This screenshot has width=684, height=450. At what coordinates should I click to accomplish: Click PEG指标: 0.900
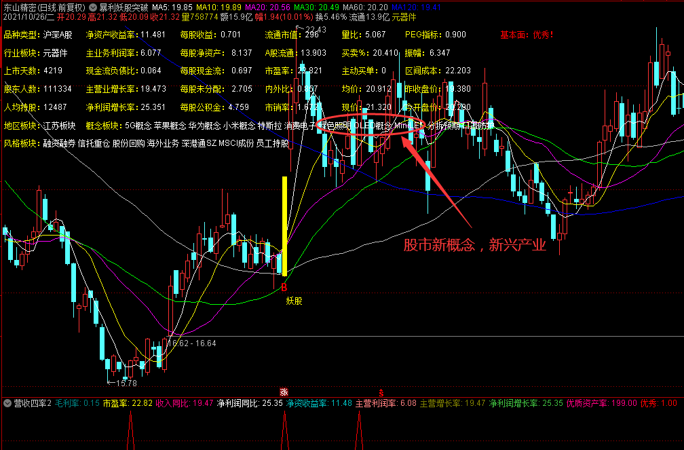pyautogui.click(x=436, y=35)
